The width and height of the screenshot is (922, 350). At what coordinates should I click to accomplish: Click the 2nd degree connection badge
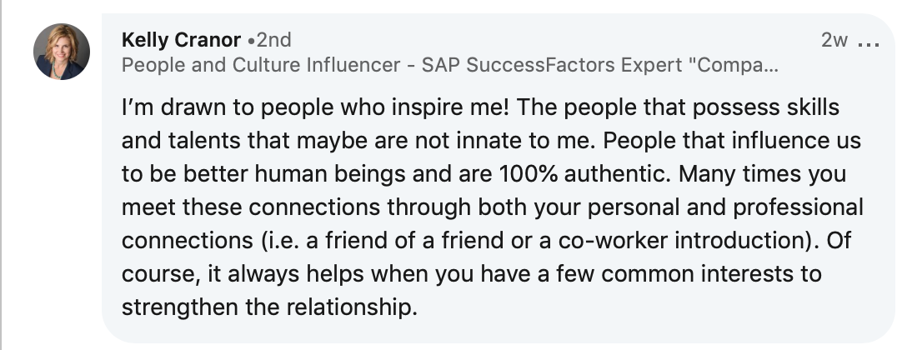pyautogui.click(x=270, y=40)
